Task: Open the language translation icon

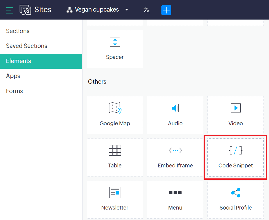Action: tap(147, 10)
